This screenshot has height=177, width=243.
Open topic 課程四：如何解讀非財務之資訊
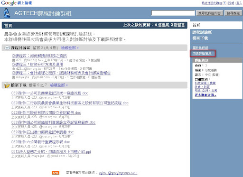click(x=39, y=56)
